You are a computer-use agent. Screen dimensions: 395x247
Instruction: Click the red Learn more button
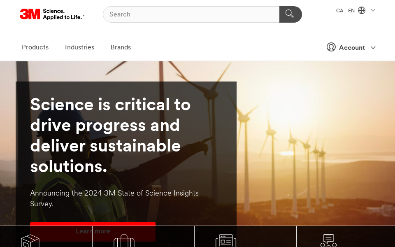[x=93, y=231]
